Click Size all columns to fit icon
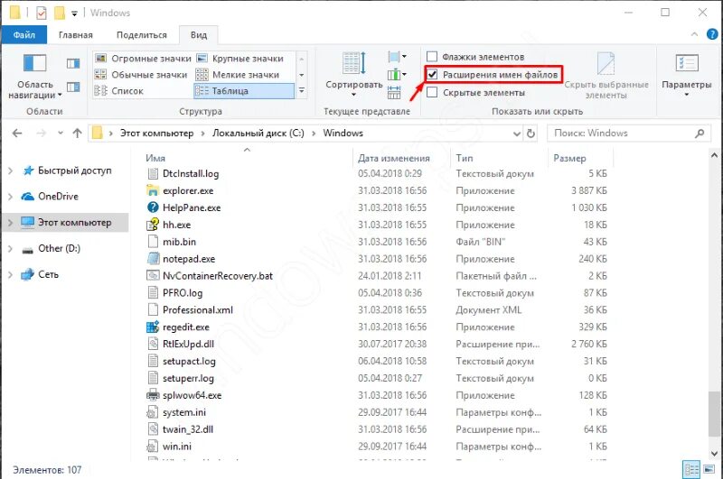 pyautogui.click(x=394, y=92)
